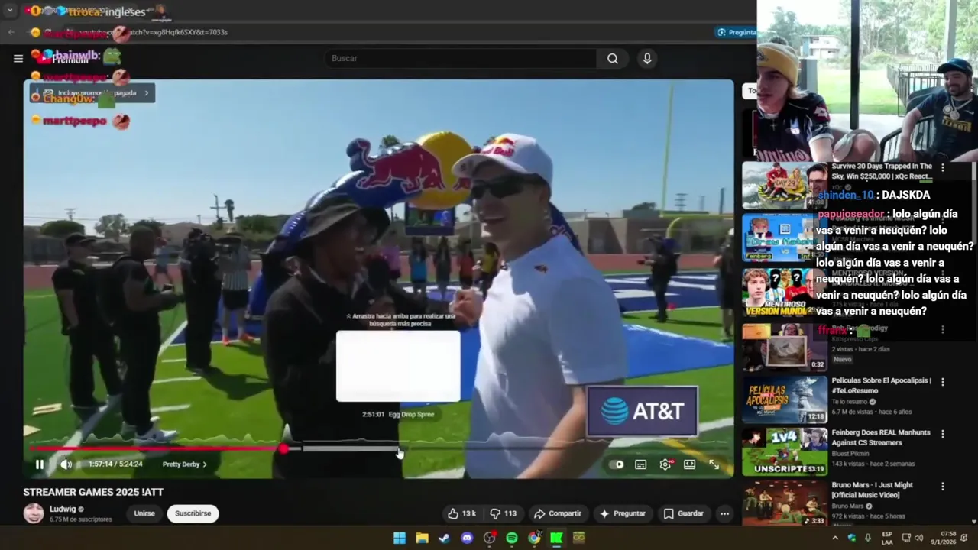
Task: Open the Pretty Derby chapter list
Action: (184, 464)
